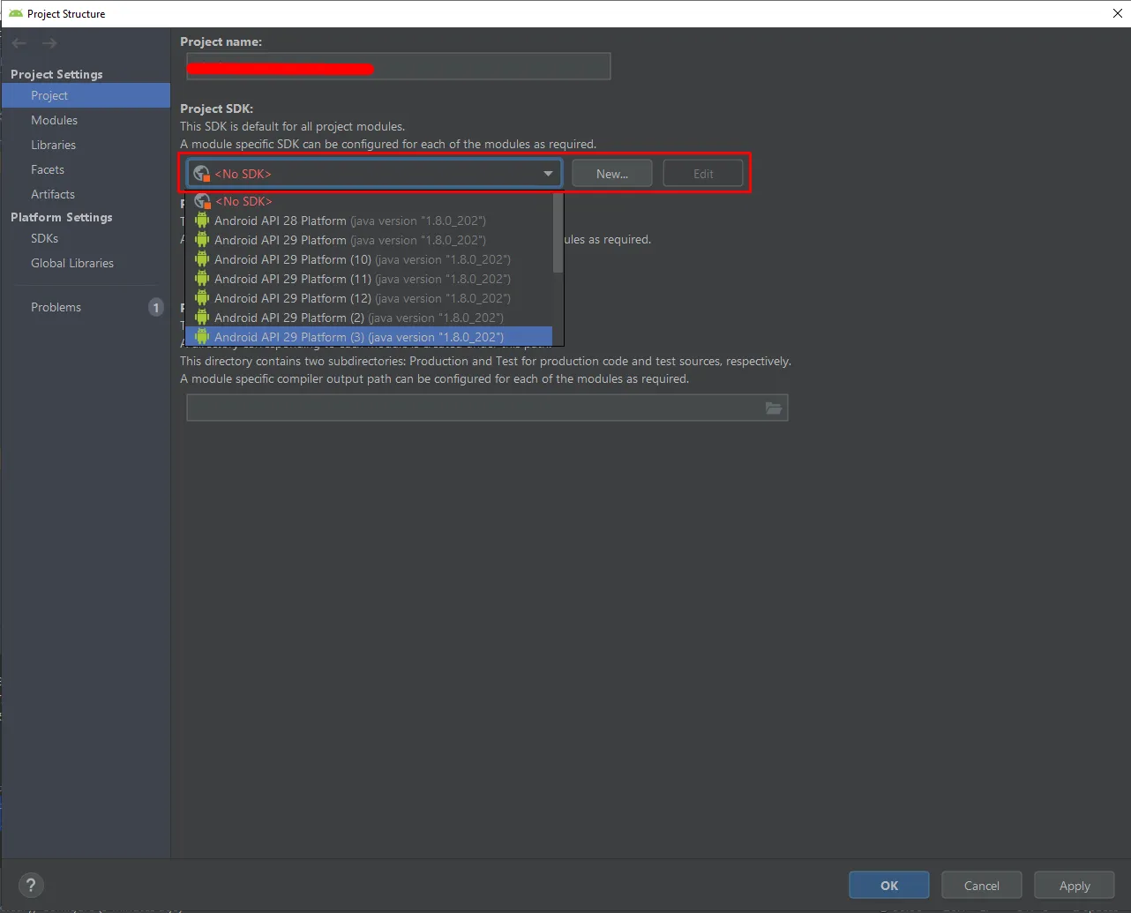This screenshot has width=1131, height=913.
Task: Select Android API 28 Platform from the list
Action: point(369,221)
